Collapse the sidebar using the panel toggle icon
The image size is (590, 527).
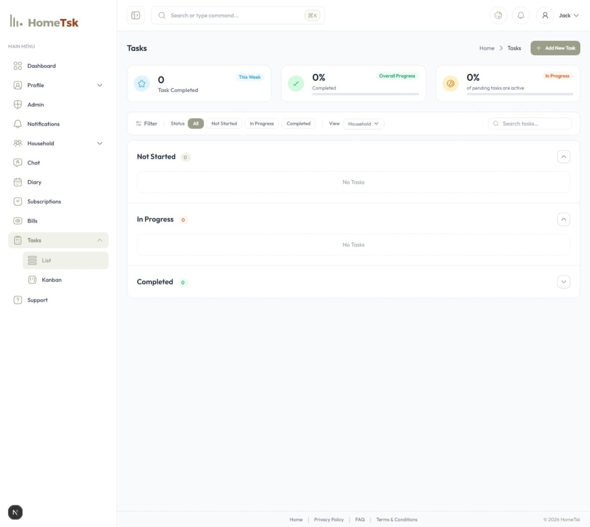coord(136,15)
